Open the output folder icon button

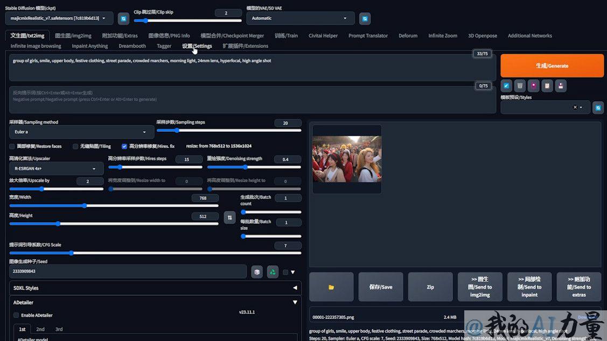(x=331, y=287)
